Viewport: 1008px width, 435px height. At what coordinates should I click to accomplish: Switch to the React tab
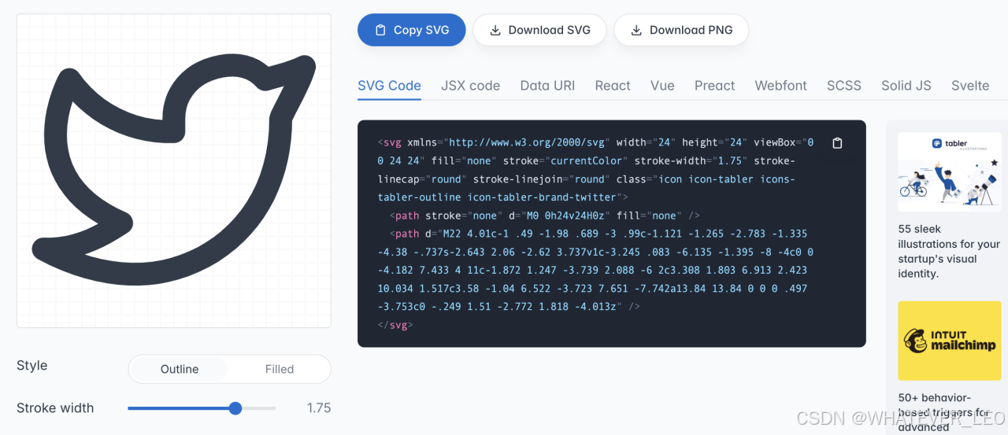(x=613, y=86)
